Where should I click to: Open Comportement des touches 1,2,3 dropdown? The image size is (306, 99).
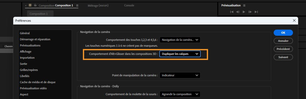pos(180,40)
